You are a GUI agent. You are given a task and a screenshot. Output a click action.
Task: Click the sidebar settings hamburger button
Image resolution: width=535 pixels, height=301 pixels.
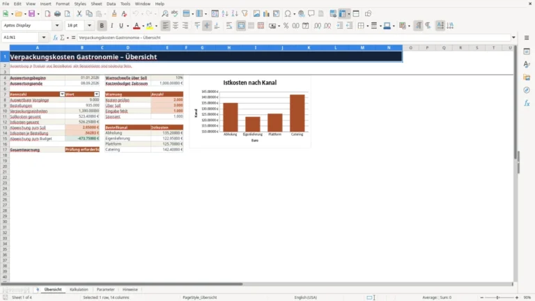click(527, 38)
